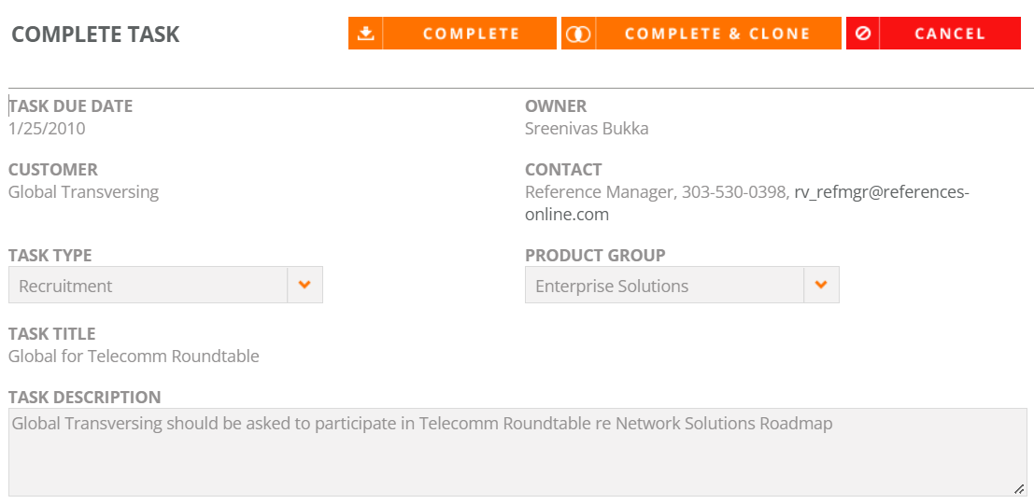Click the Task Type field label

click(50, 255)
